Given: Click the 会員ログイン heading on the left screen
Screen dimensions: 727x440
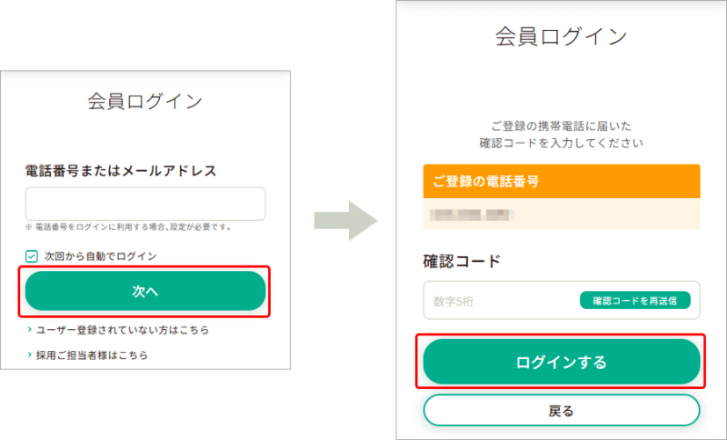Looking at the screenshot, I should coord(145,101).
